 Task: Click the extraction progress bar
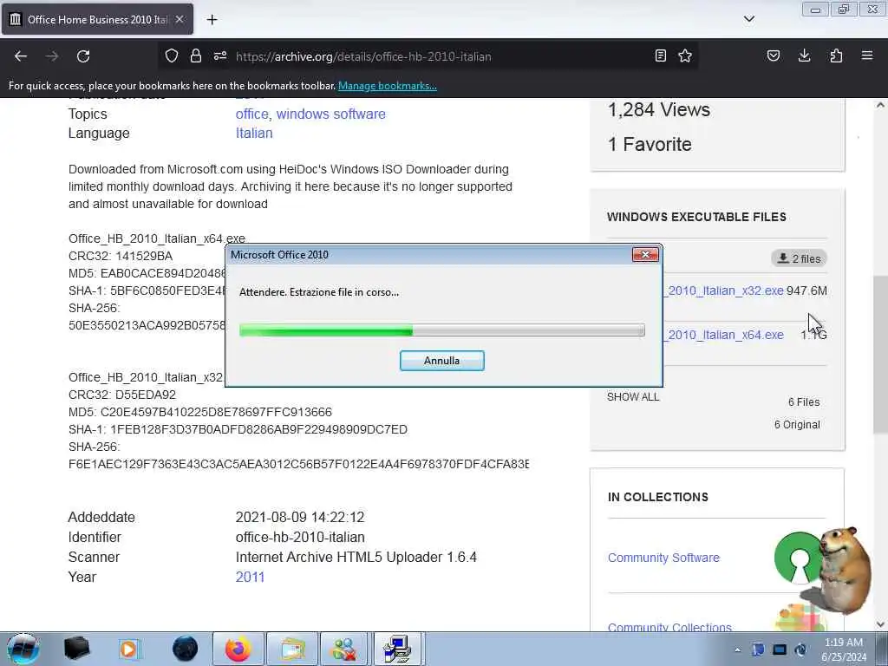(441, 330)
